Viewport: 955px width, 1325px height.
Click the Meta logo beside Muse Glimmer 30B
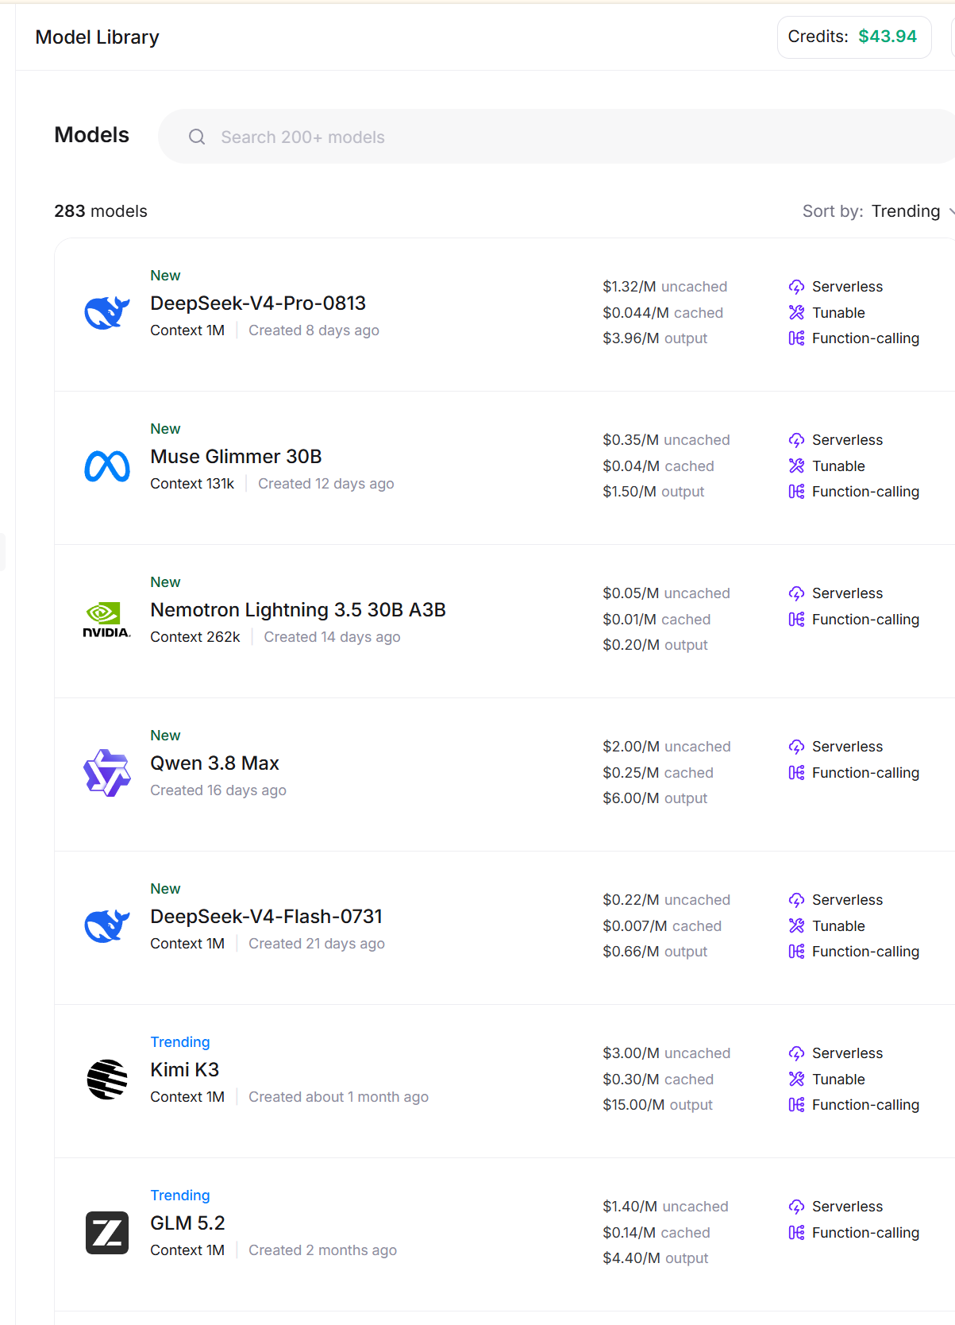click(x=107, y=466)
